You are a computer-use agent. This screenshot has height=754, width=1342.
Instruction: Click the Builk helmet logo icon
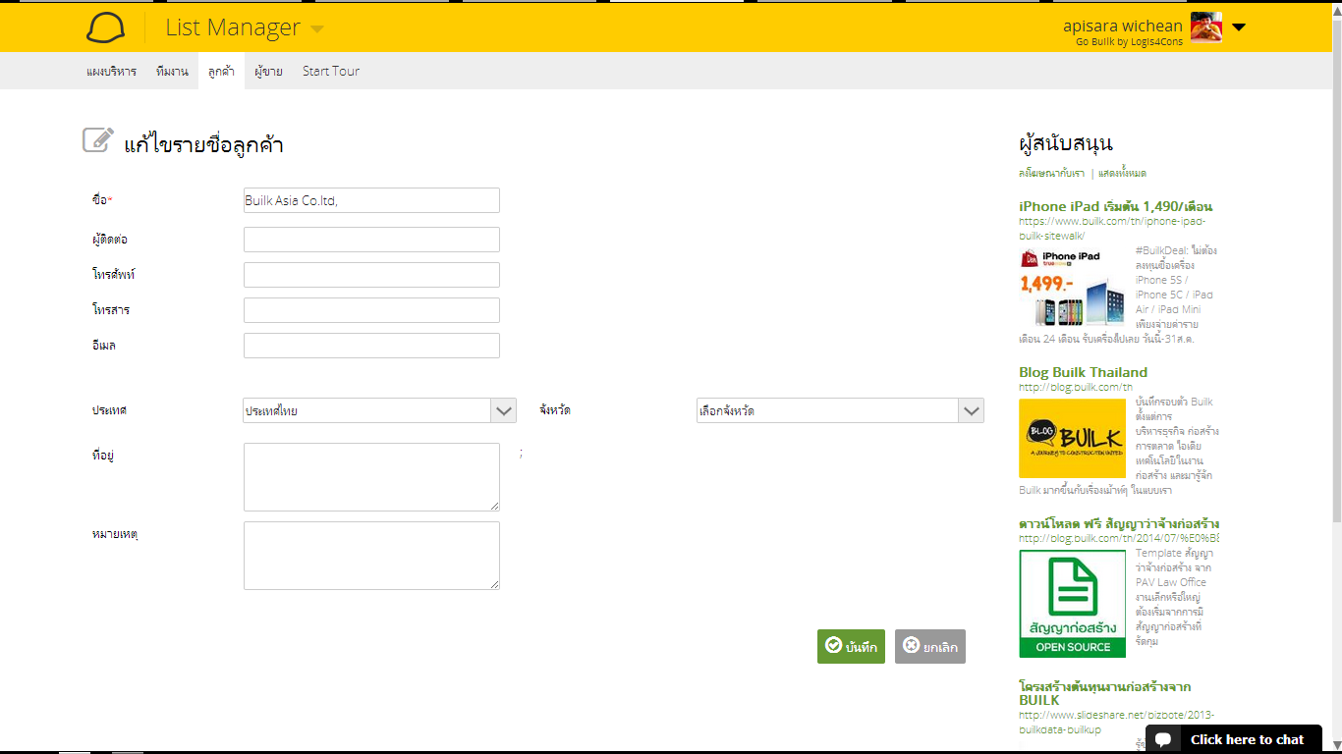click(x=105, y=28)
